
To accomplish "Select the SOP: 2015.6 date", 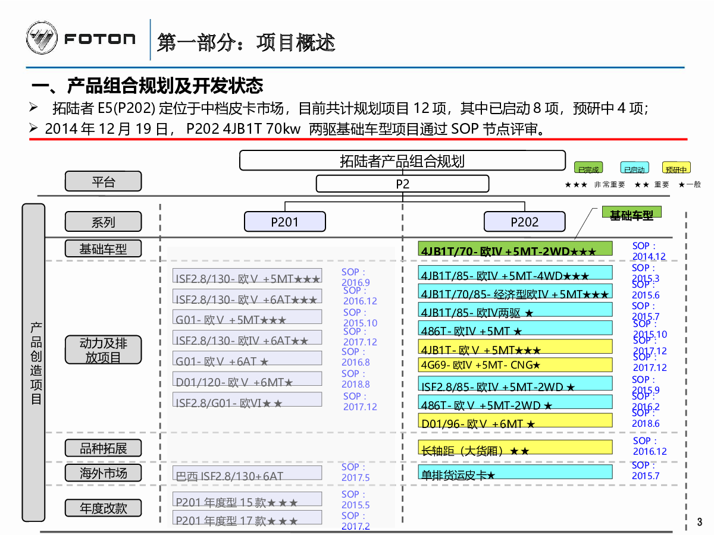I will [x=646, y=289].
